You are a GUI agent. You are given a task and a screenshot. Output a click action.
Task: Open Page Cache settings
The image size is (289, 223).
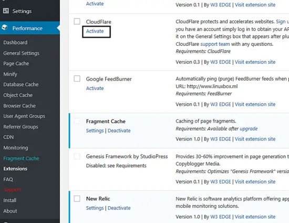point(16,64)
